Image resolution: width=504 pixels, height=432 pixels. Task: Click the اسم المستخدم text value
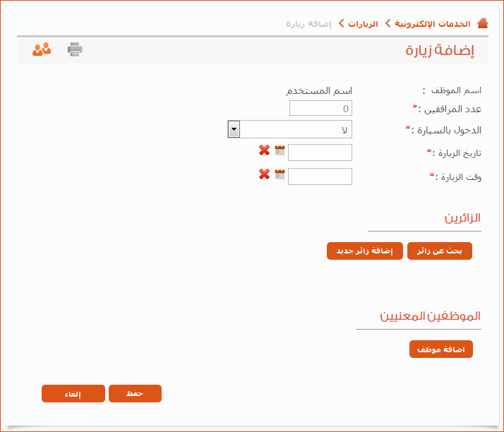[319, 90]
